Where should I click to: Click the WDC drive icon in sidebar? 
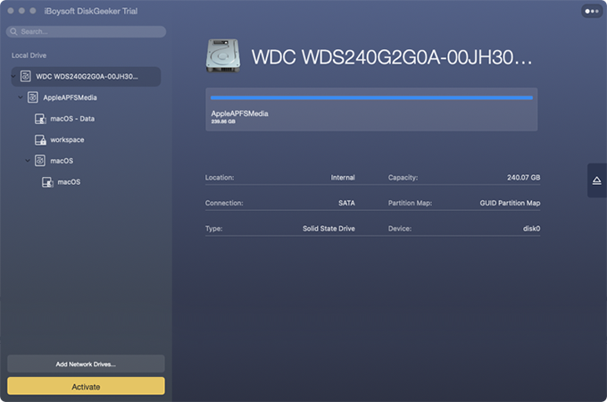tap(25, 77)
